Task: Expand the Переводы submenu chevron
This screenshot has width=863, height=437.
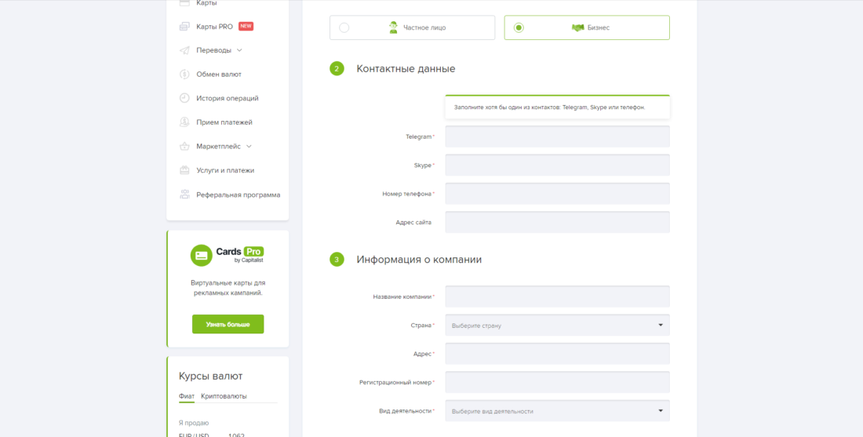Action: pos(239,50)
